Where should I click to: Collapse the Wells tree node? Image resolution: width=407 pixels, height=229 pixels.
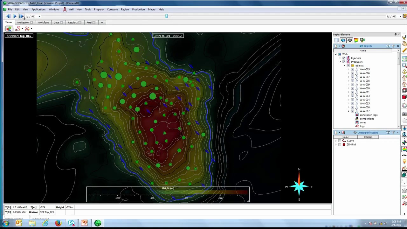(x=336, y=54)
